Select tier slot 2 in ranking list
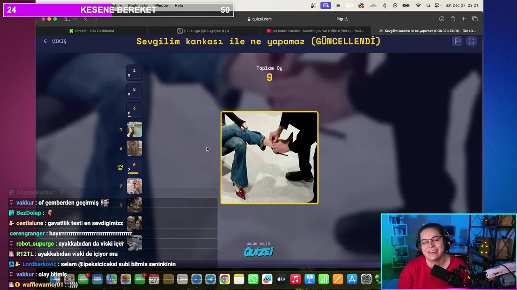517x290 pixels. click(x=134, y=91)
